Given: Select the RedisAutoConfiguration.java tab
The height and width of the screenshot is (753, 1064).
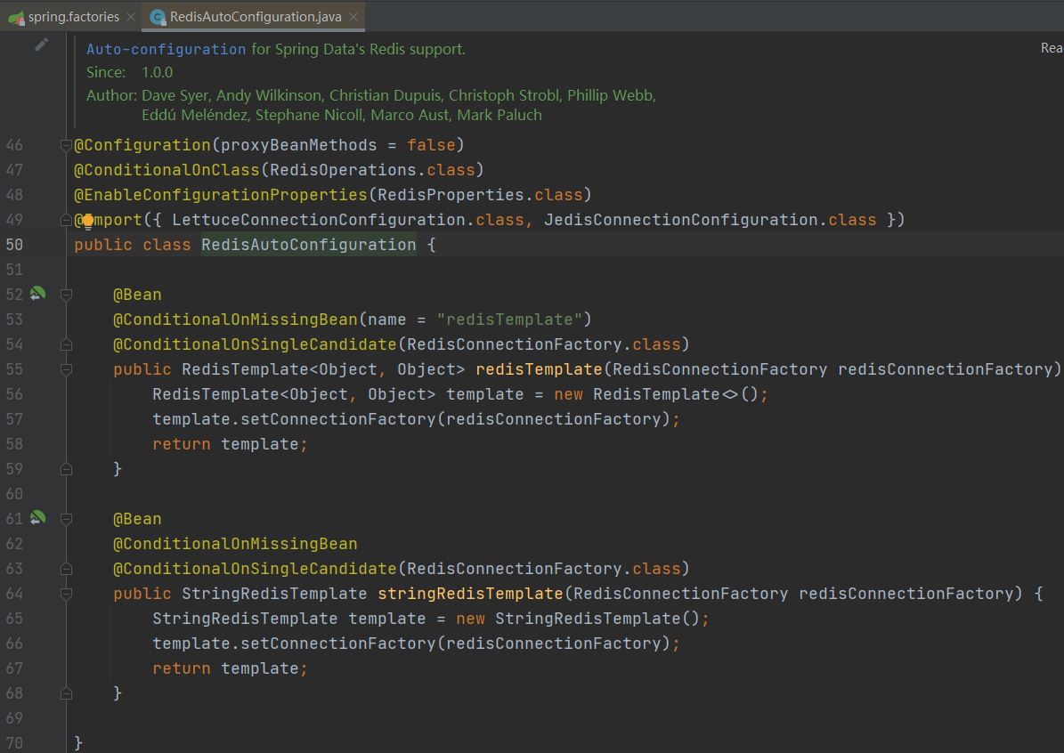Looking at the screenshot, I should [x=256, y=17].
